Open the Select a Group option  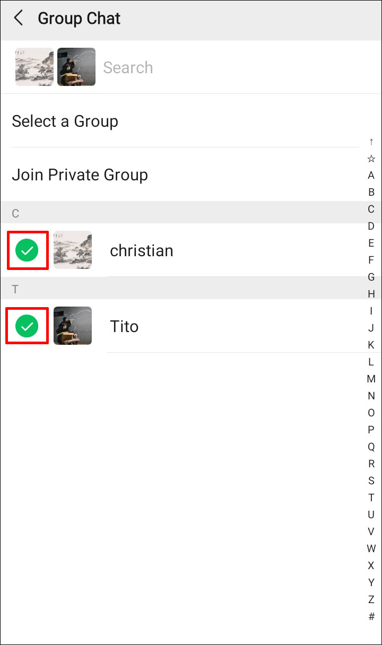click(x=65, y=121)
